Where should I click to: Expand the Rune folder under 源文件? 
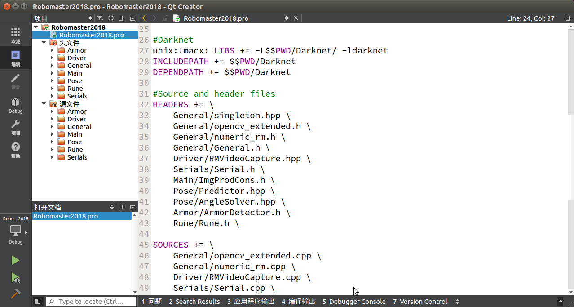(x=52, y=150)
